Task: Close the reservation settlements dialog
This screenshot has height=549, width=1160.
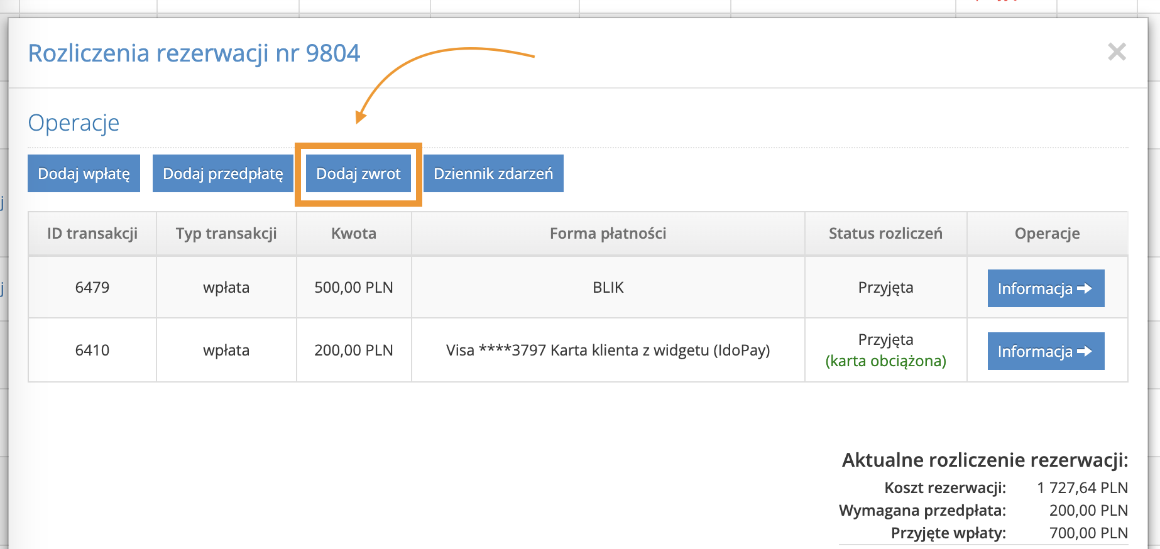Action: coord(1117,52)
